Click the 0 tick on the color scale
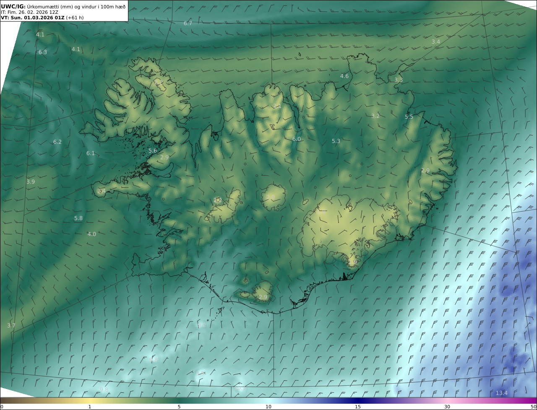The height and width of the screenshot is (410, 537). [2, 407]
